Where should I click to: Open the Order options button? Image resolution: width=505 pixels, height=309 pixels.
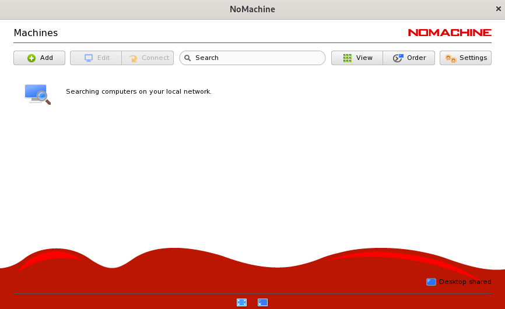click(409, 58)
